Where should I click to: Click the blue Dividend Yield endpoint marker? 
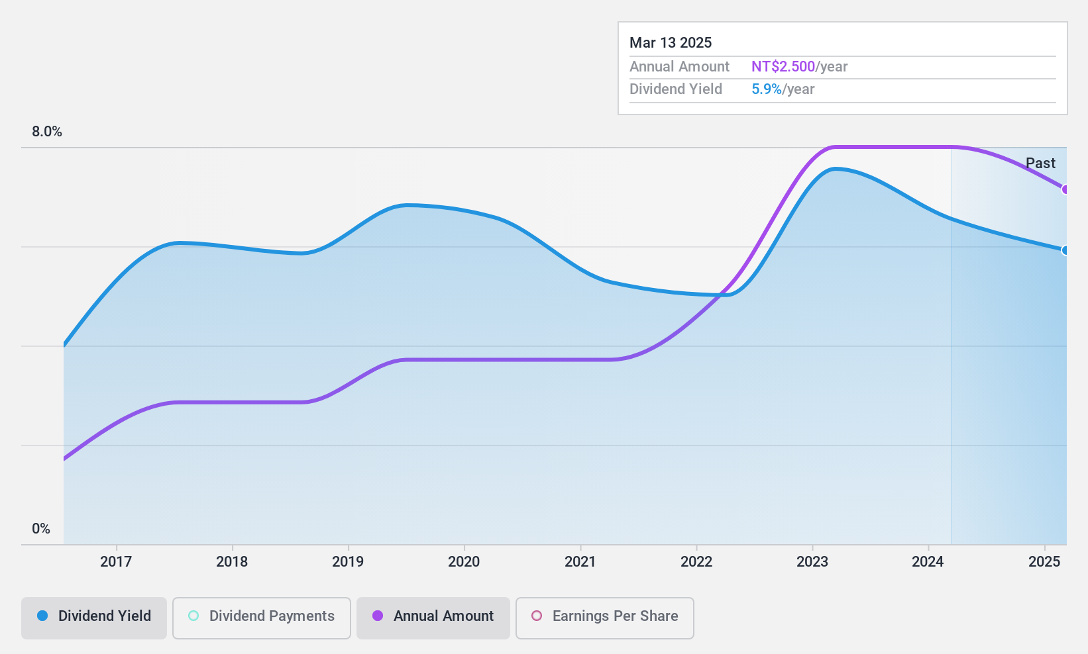[1065, 250]
